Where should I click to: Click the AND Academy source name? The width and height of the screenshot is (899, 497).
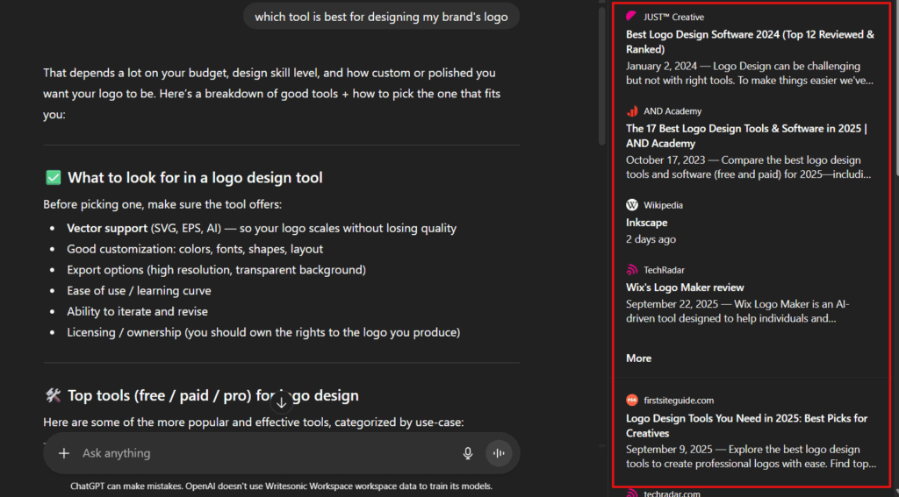tap(672, 111)
